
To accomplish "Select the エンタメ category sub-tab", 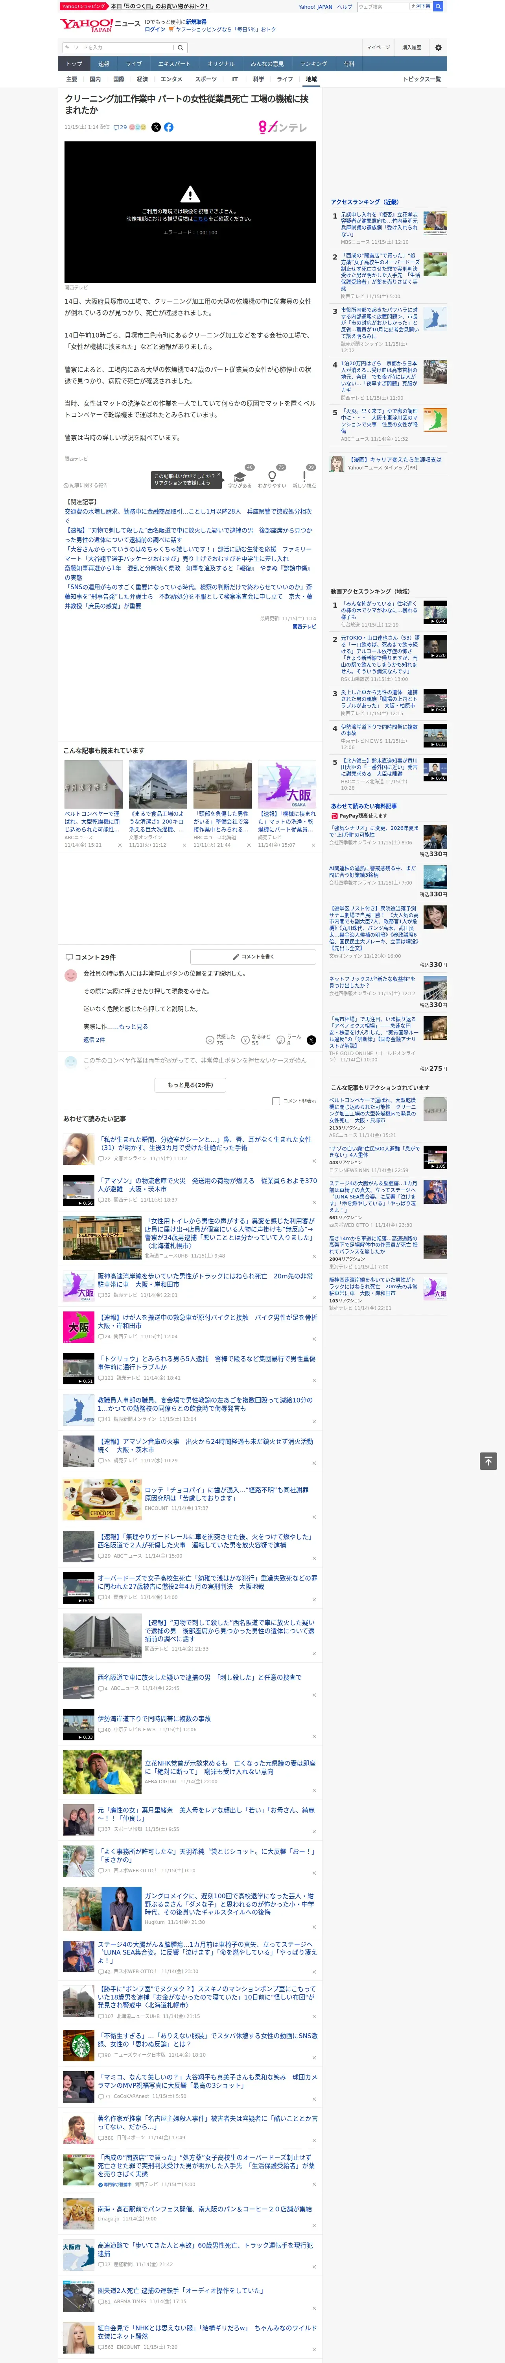I will click(171, 79).
